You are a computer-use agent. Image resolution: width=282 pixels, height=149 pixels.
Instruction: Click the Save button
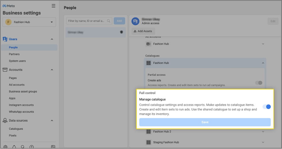pyautogui.click(x=205, y=122)
